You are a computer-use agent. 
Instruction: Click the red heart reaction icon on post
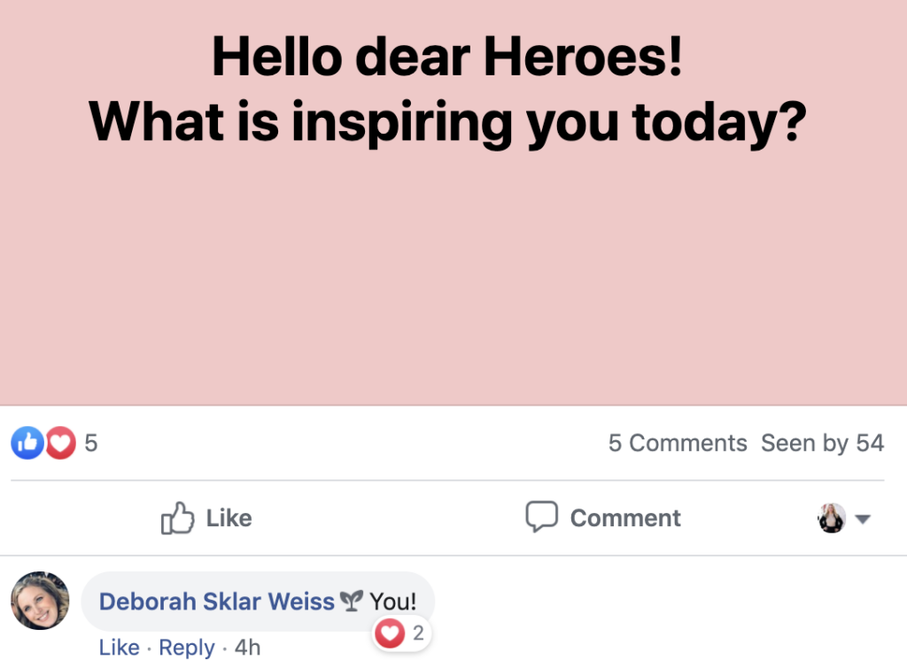coord(60,443)
